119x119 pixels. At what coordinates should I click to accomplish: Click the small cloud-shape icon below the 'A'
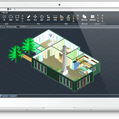(x=22, y=19)
